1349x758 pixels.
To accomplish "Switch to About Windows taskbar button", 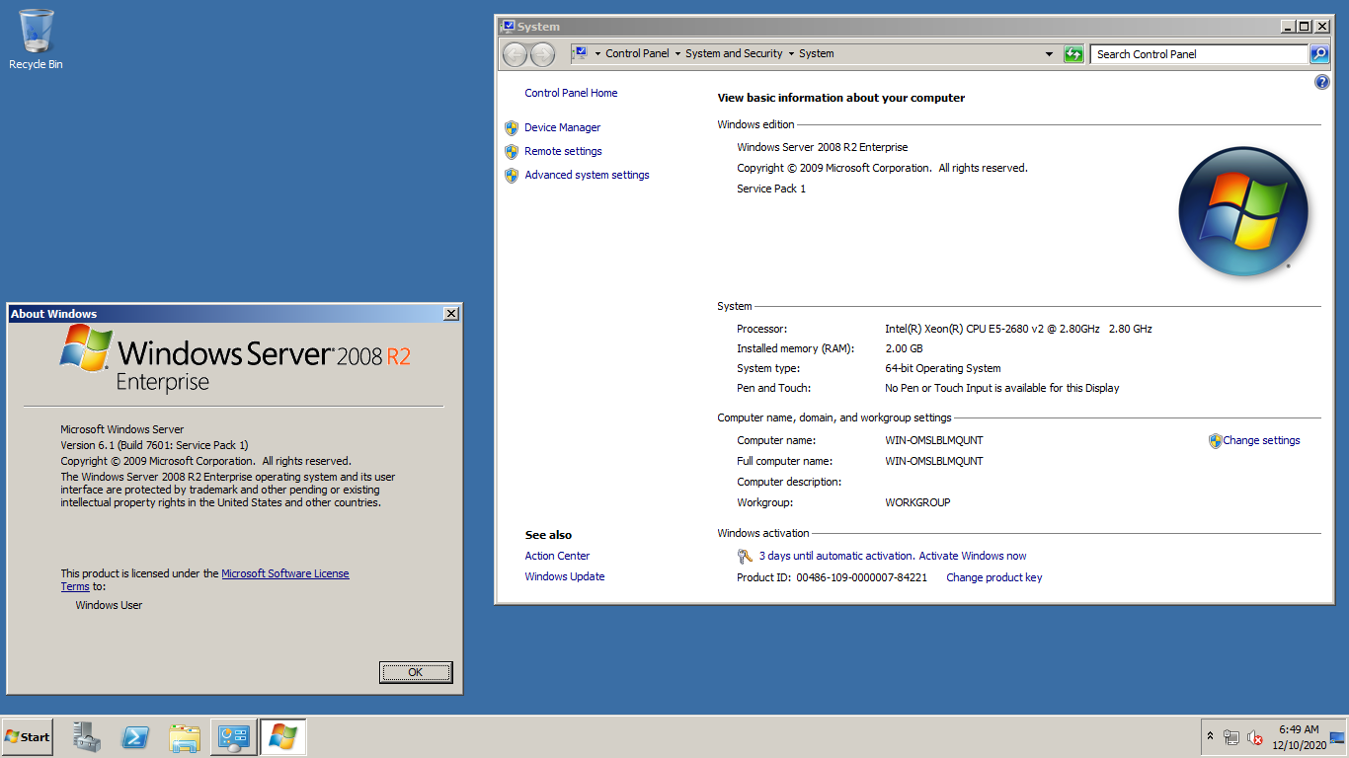I will click(283, 736).
